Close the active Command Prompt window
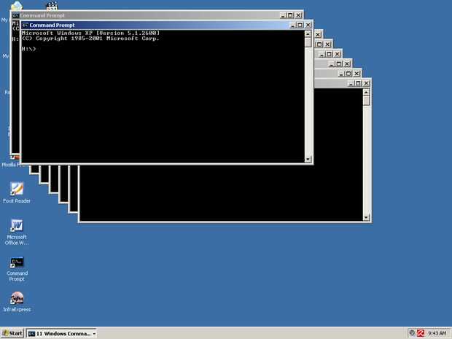 click(x=308, y=26)
